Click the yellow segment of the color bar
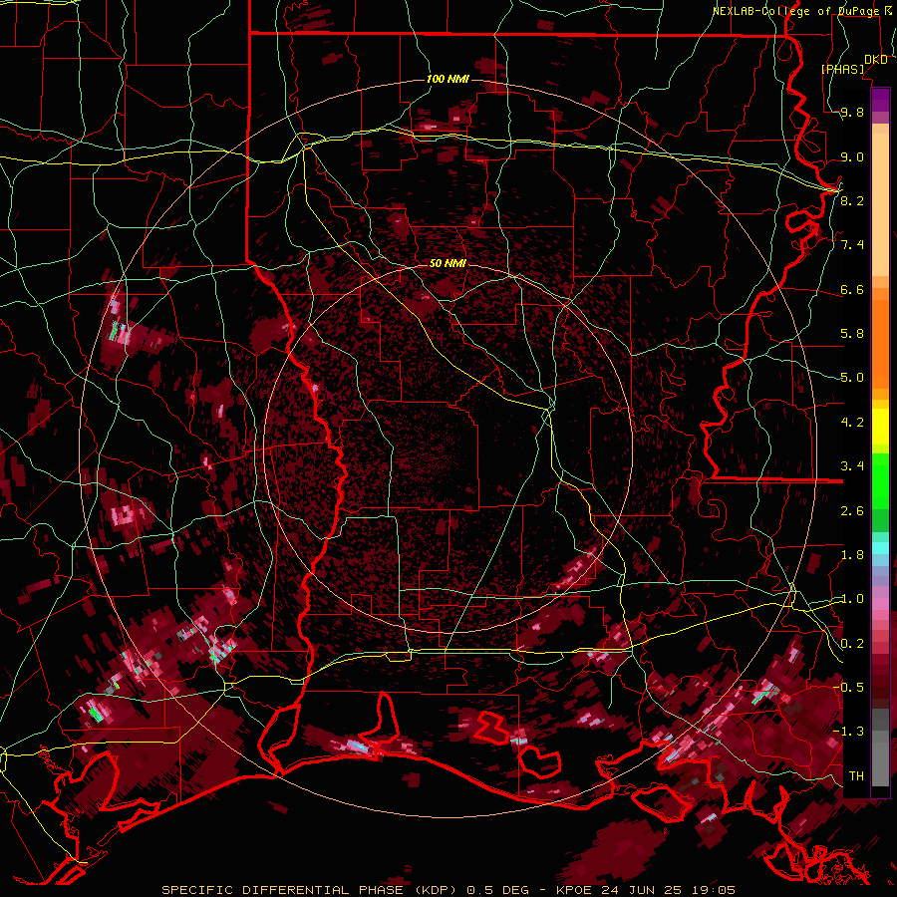Viewport: 897px width, 897px height. (880, 427)
